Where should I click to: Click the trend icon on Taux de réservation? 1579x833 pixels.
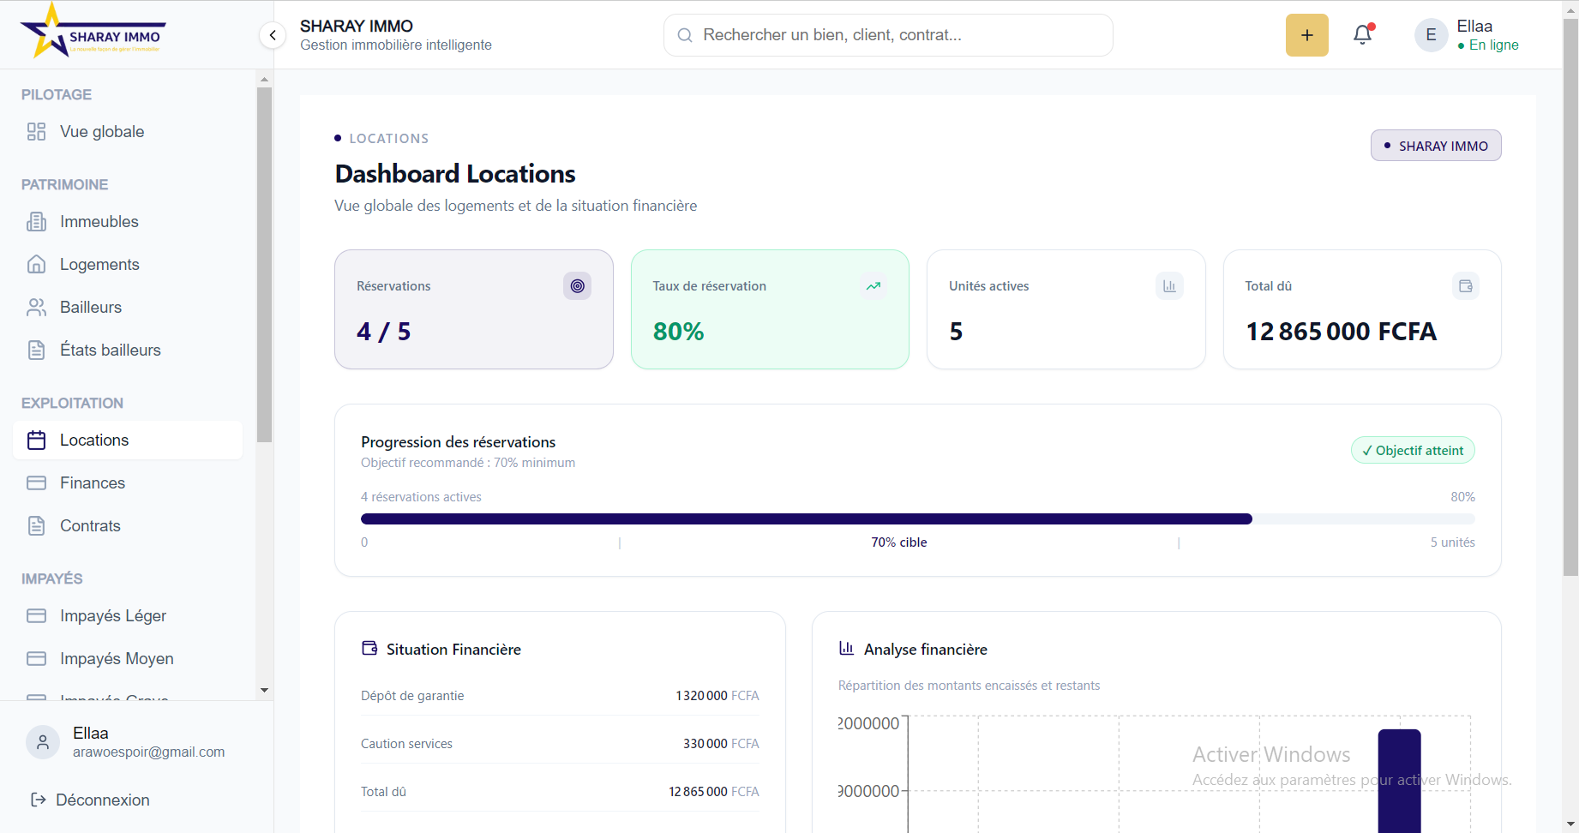tap(873, 286)
